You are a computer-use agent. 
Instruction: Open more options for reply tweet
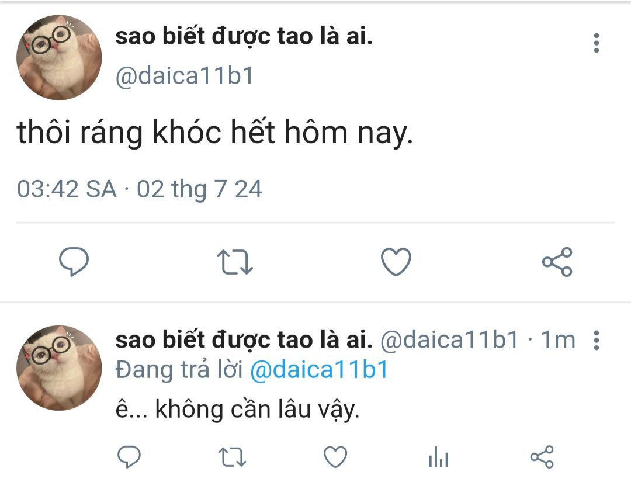[x=597, y=341]
